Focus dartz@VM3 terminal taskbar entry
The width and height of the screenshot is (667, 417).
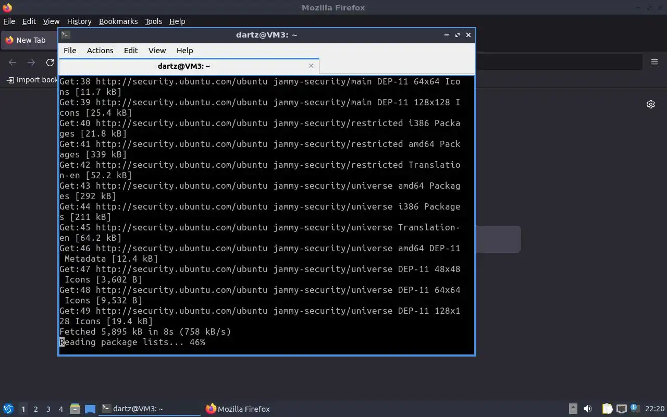150,409
